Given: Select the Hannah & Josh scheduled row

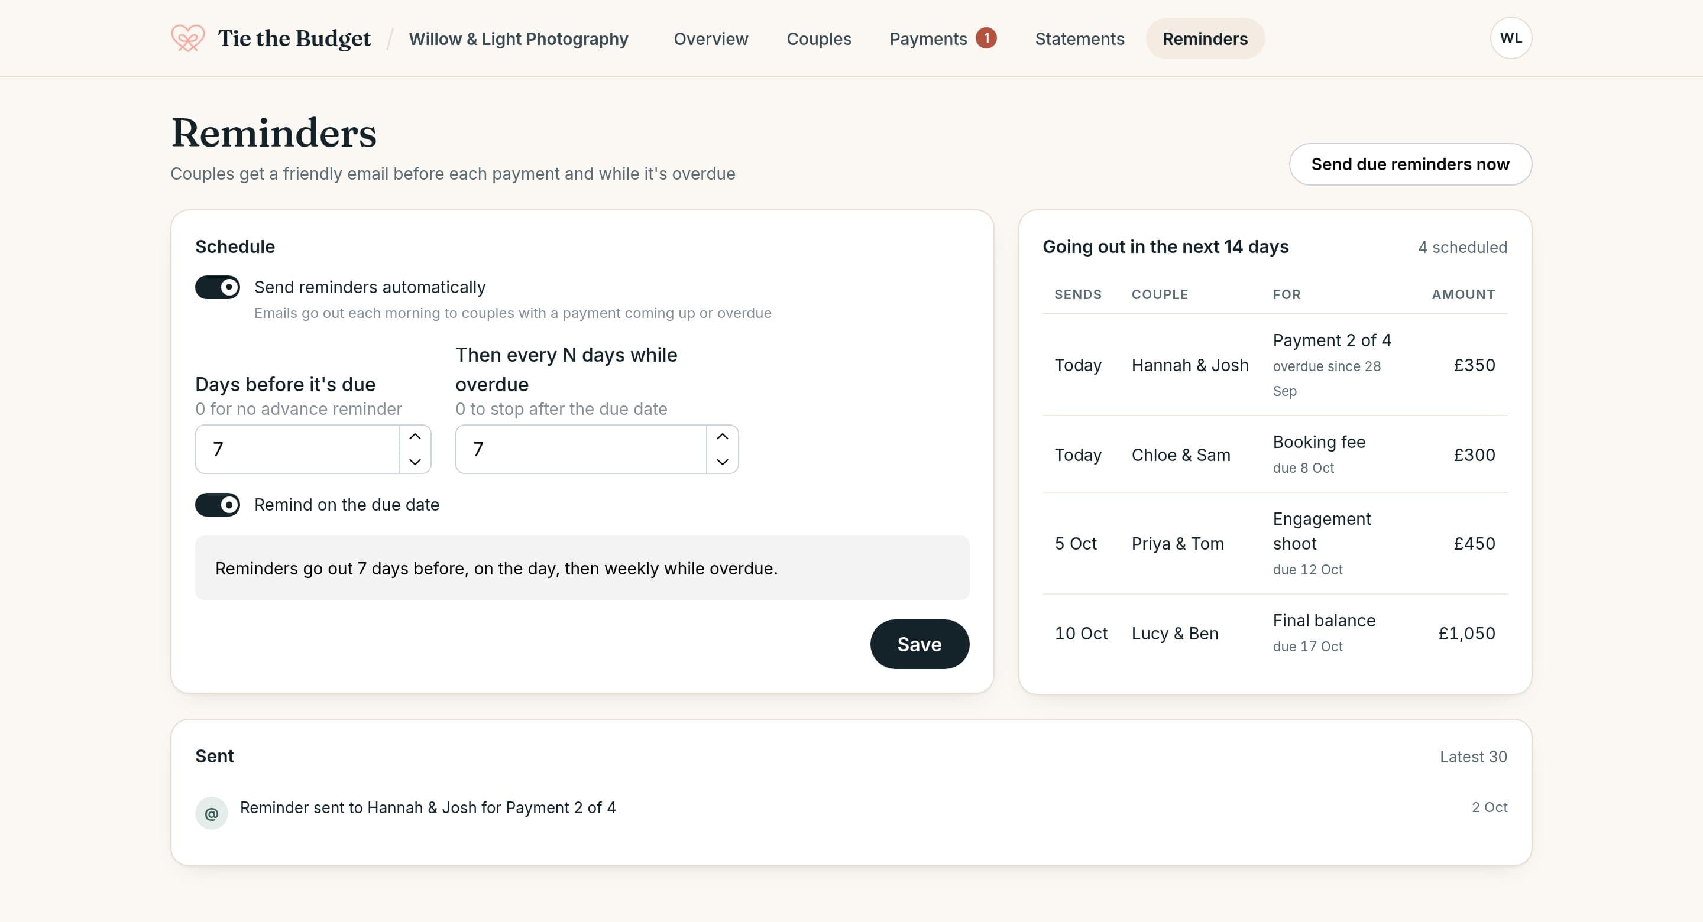Looking at the screenshot, I should pos(1275,365).
